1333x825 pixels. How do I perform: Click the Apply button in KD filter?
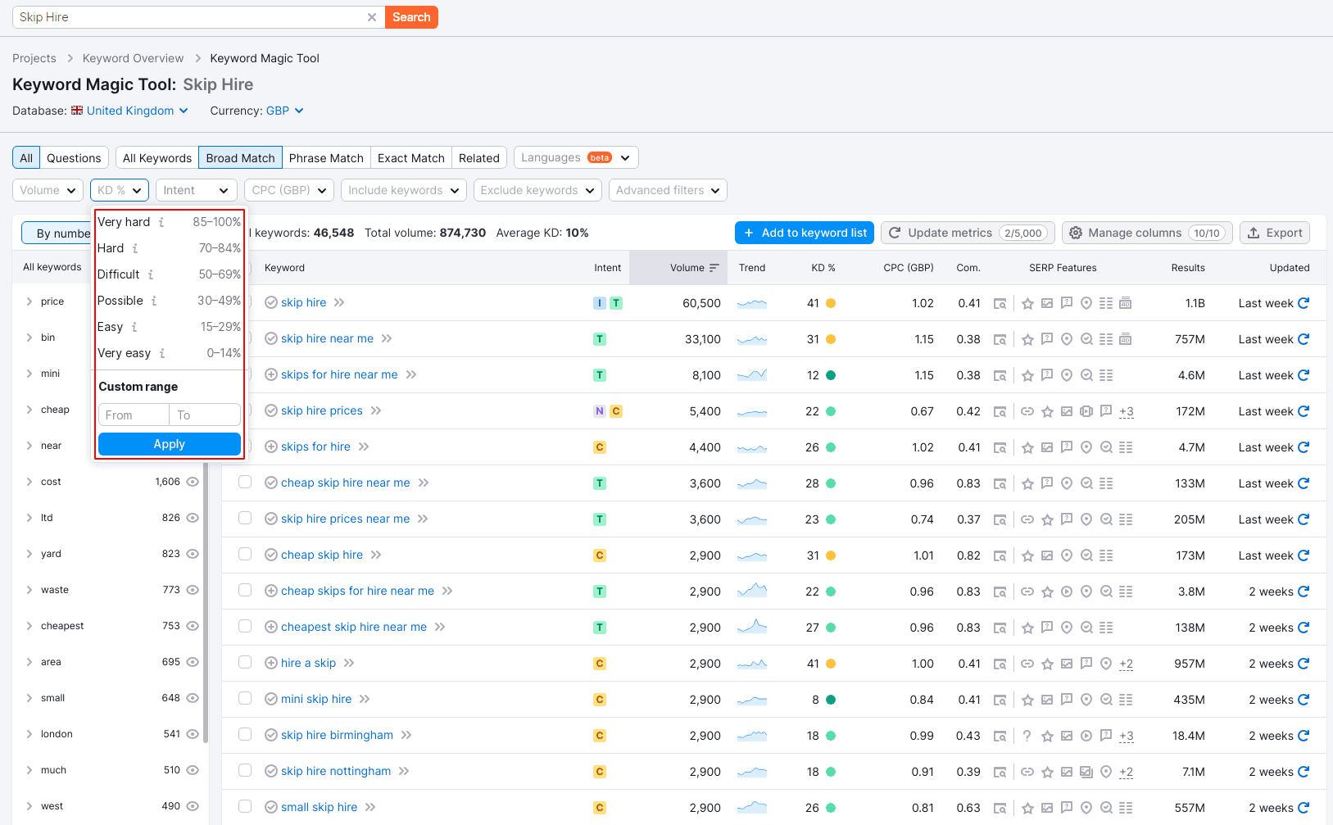point(170,444)
